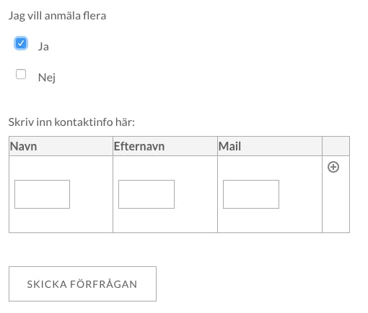Screen dimensions: 368x313
Task: Click the 'Jag vill anmäla flera' heading
Action: pos(57,16)
